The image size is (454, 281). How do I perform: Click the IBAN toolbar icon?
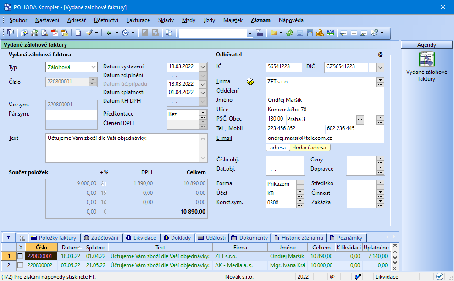pos(330,33)
